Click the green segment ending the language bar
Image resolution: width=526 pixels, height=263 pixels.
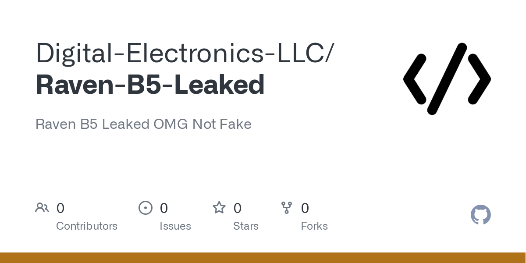click(x=525, y=258)
